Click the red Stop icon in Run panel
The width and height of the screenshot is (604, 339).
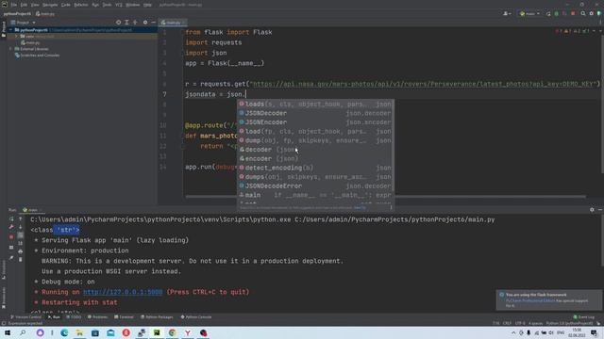tap(11, 237)
